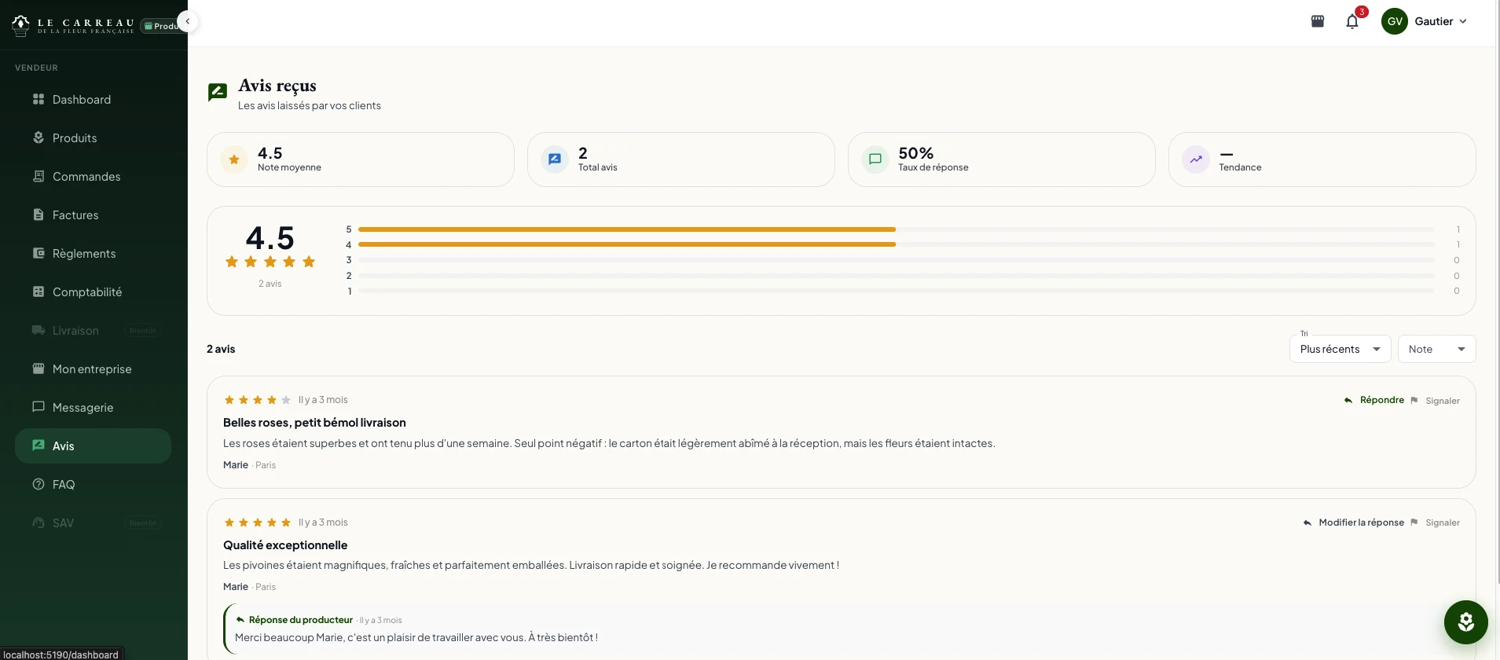This screenshot has height=660, width=1500.
Task: Open the floating flower help button
Action: 1465,622
